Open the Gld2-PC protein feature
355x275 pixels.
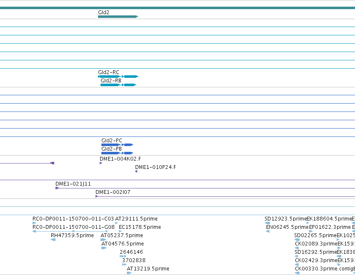(117, 145)
